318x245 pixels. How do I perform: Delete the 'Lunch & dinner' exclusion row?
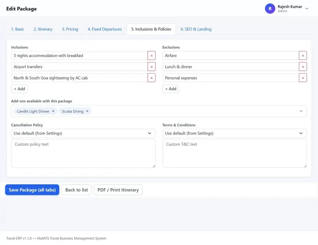[303, 67]
